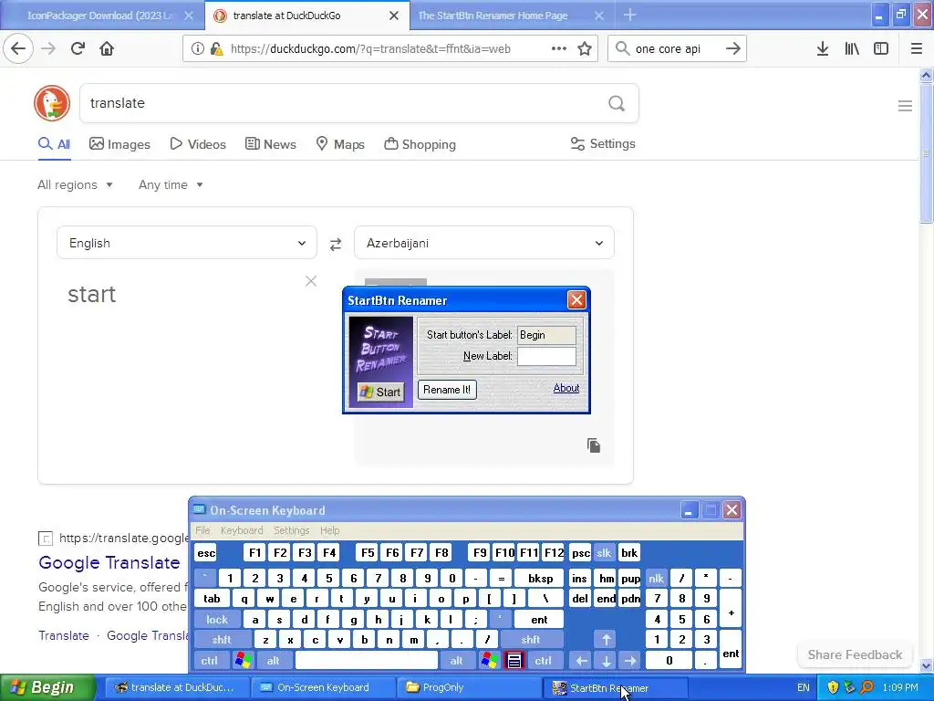Click the Share Feedback button
This screenshot has height=701, width=934.
[855, 654]
